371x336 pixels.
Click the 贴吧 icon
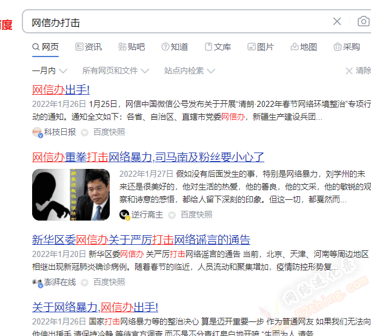122,47
